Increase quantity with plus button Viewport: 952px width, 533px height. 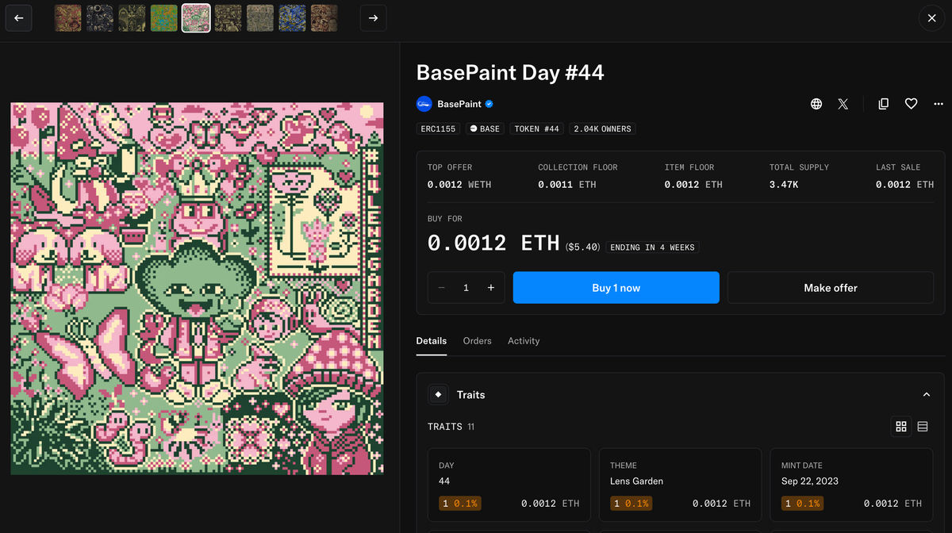click(x=491, y=288)
